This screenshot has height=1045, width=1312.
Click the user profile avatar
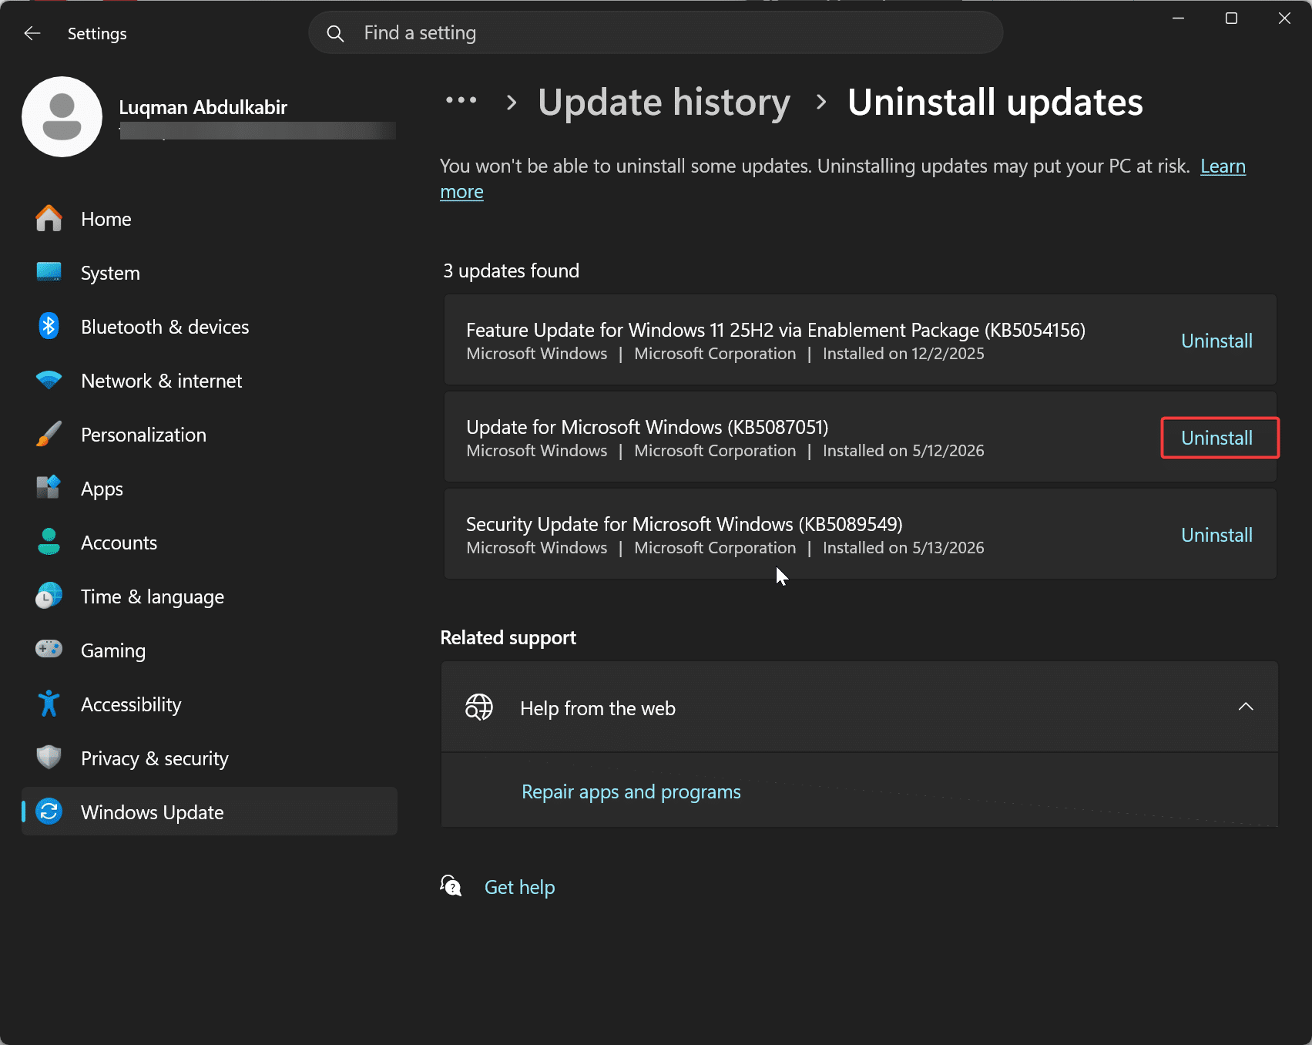click(x=62, y=116)
